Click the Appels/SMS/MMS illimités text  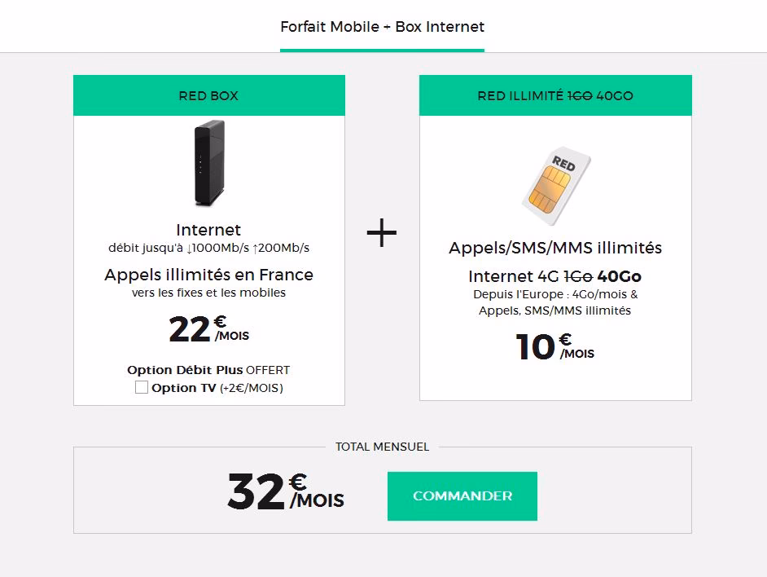(x=556, y=248)
